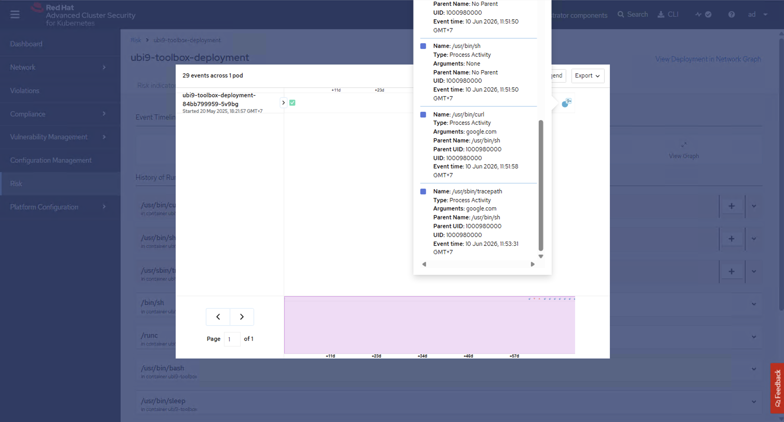Click expand icon above View Graph
The width and height of the screenshot is (784, 422).
683,145
